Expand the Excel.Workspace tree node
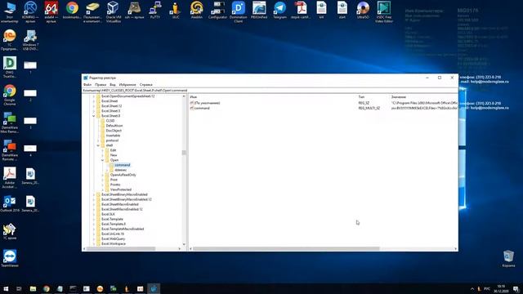 click(94, 243)
